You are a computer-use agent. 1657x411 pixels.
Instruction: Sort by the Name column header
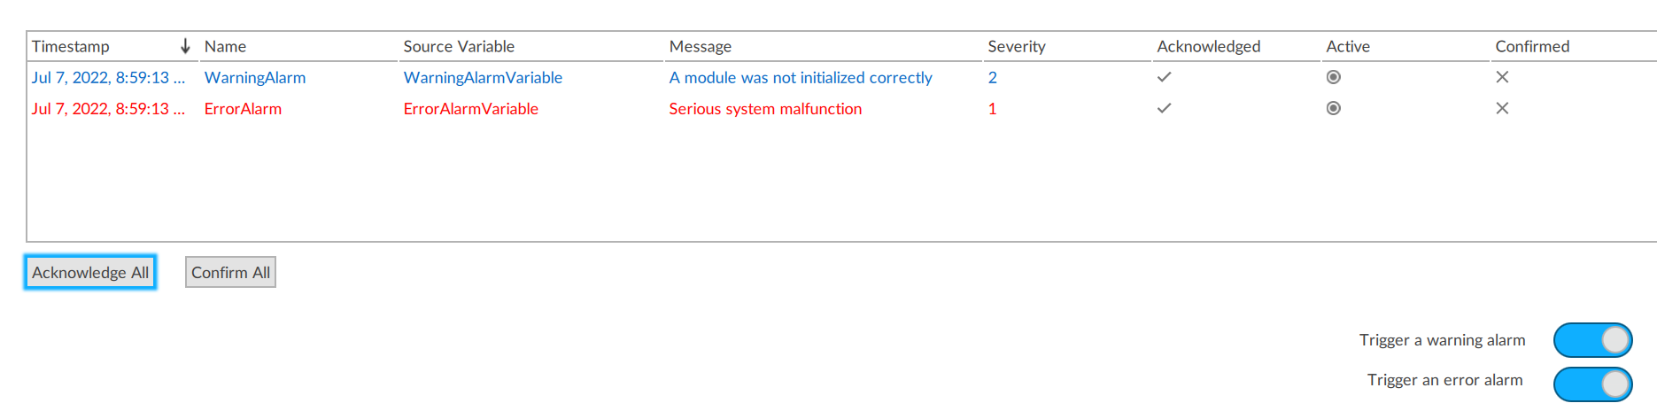tap(225, 46)
